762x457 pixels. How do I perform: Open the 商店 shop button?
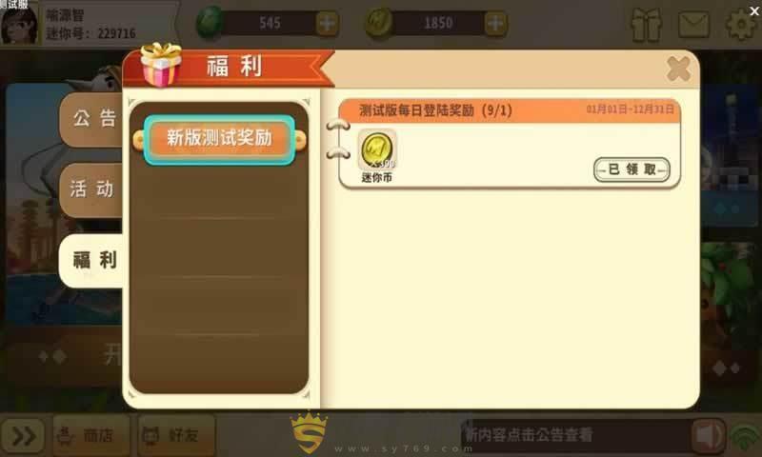pos(90,435)
